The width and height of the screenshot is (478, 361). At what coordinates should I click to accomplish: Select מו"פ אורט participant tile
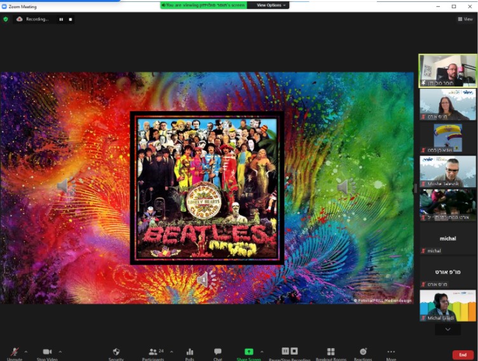coord(447,272)
